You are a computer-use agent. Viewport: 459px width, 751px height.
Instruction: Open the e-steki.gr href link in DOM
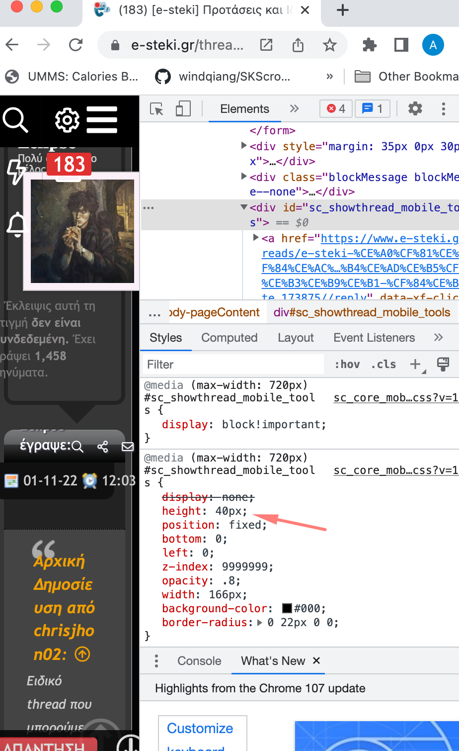(x=360, y=268)
